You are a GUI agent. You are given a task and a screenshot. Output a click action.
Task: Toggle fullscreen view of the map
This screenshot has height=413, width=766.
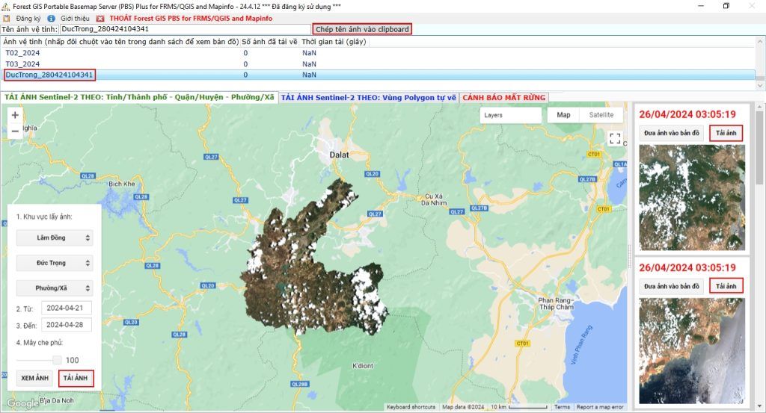[615, 139]
